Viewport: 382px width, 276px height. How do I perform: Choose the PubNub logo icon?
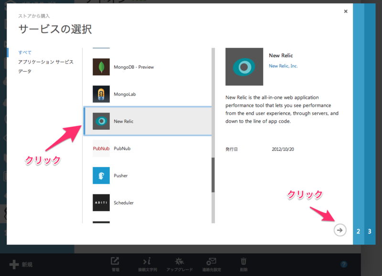(x=101, y=149)
